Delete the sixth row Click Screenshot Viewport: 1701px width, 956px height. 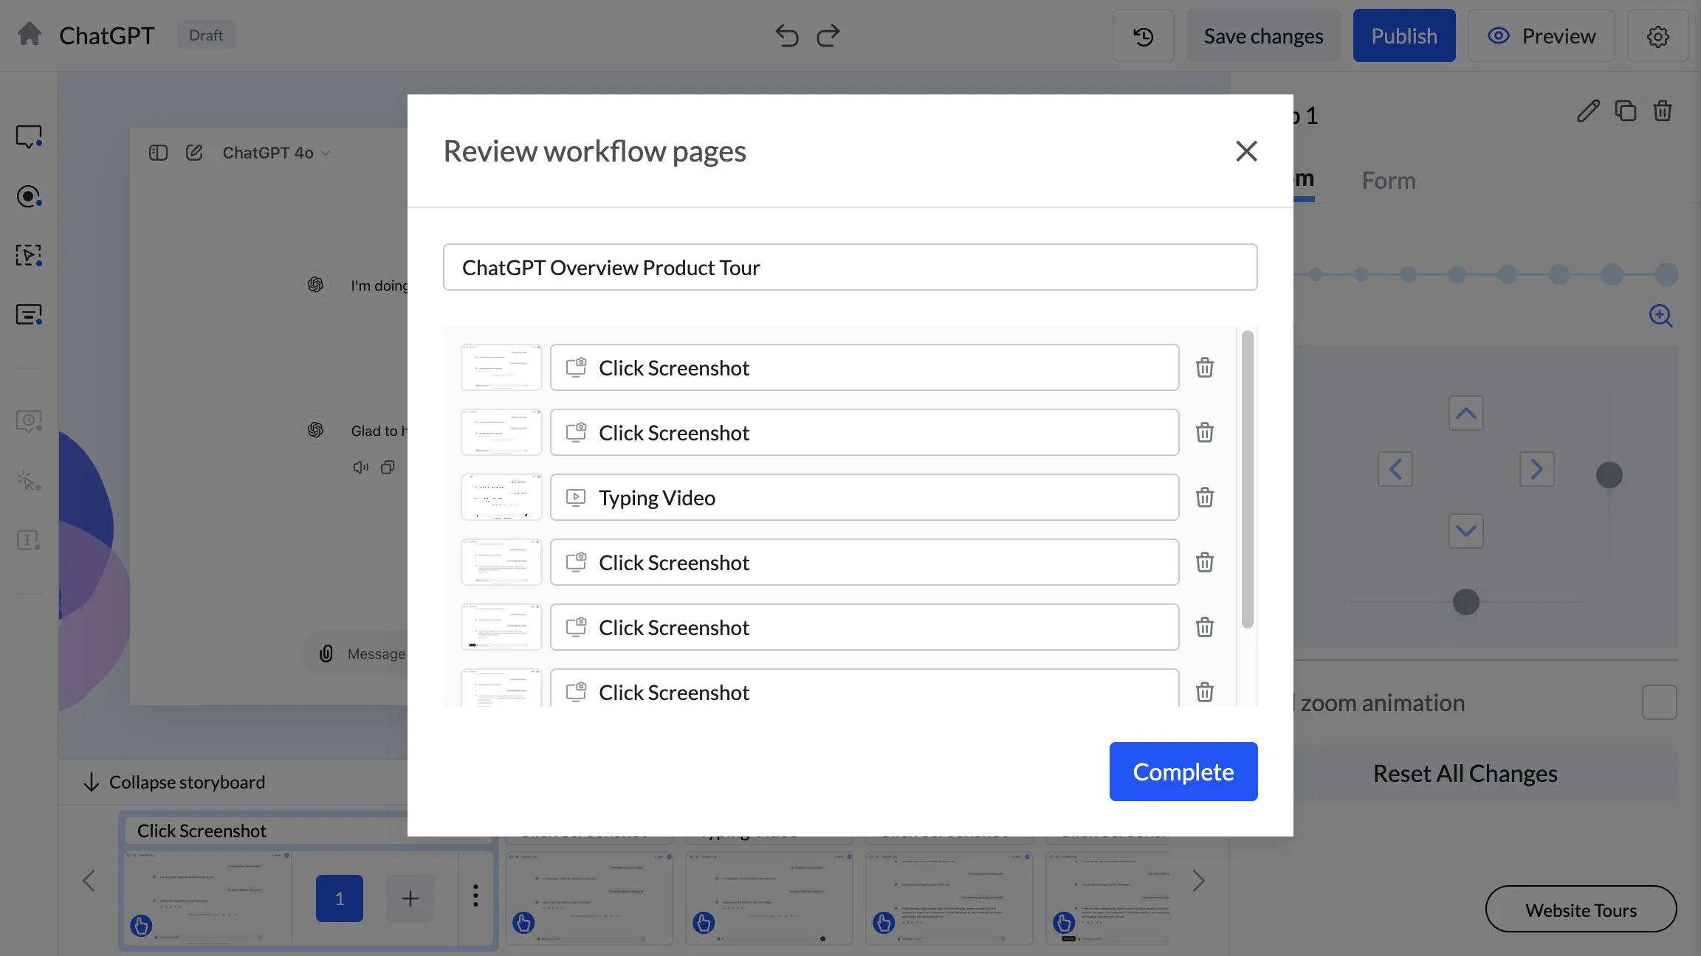pos(1205,692)
